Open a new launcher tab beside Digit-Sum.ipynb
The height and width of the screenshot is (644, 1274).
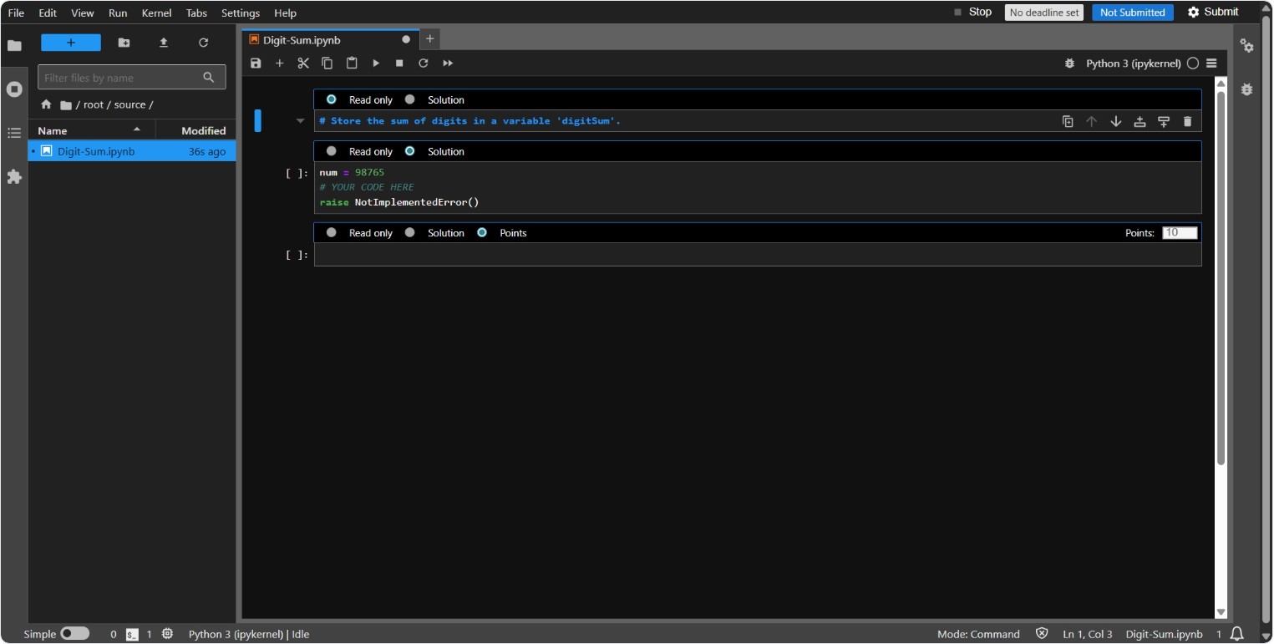tap(429, 39)
